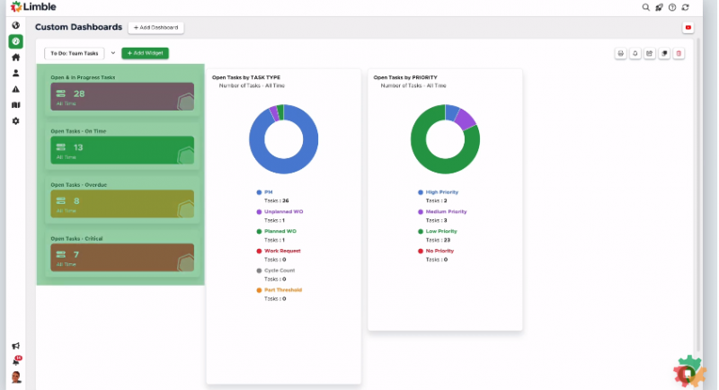
Task: Click the red delete dashboard trash icon
Action: point(679,54)
